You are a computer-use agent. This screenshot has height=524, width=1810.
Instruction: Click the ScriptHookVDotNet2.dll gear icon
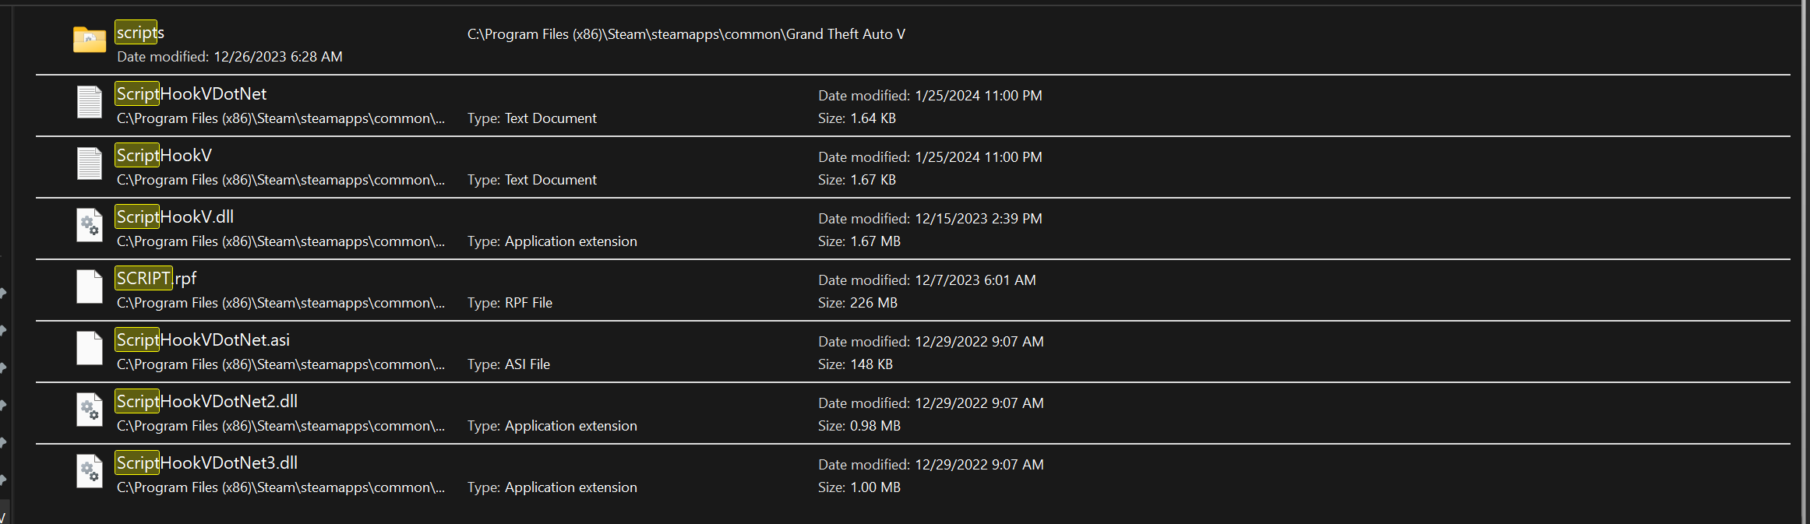[90, 410]
